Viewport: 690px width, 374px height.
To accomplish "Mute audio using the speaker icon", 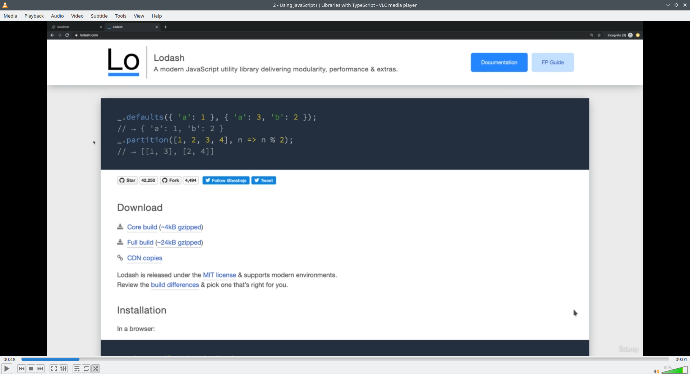I will tap(656, 371).
